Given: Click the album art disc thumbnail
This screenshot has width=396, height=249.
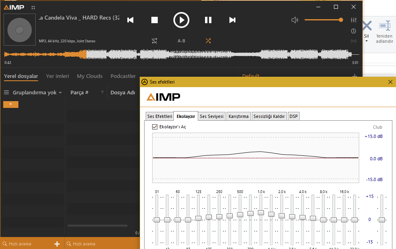Looking at the screenshot, I should [20, 30].
